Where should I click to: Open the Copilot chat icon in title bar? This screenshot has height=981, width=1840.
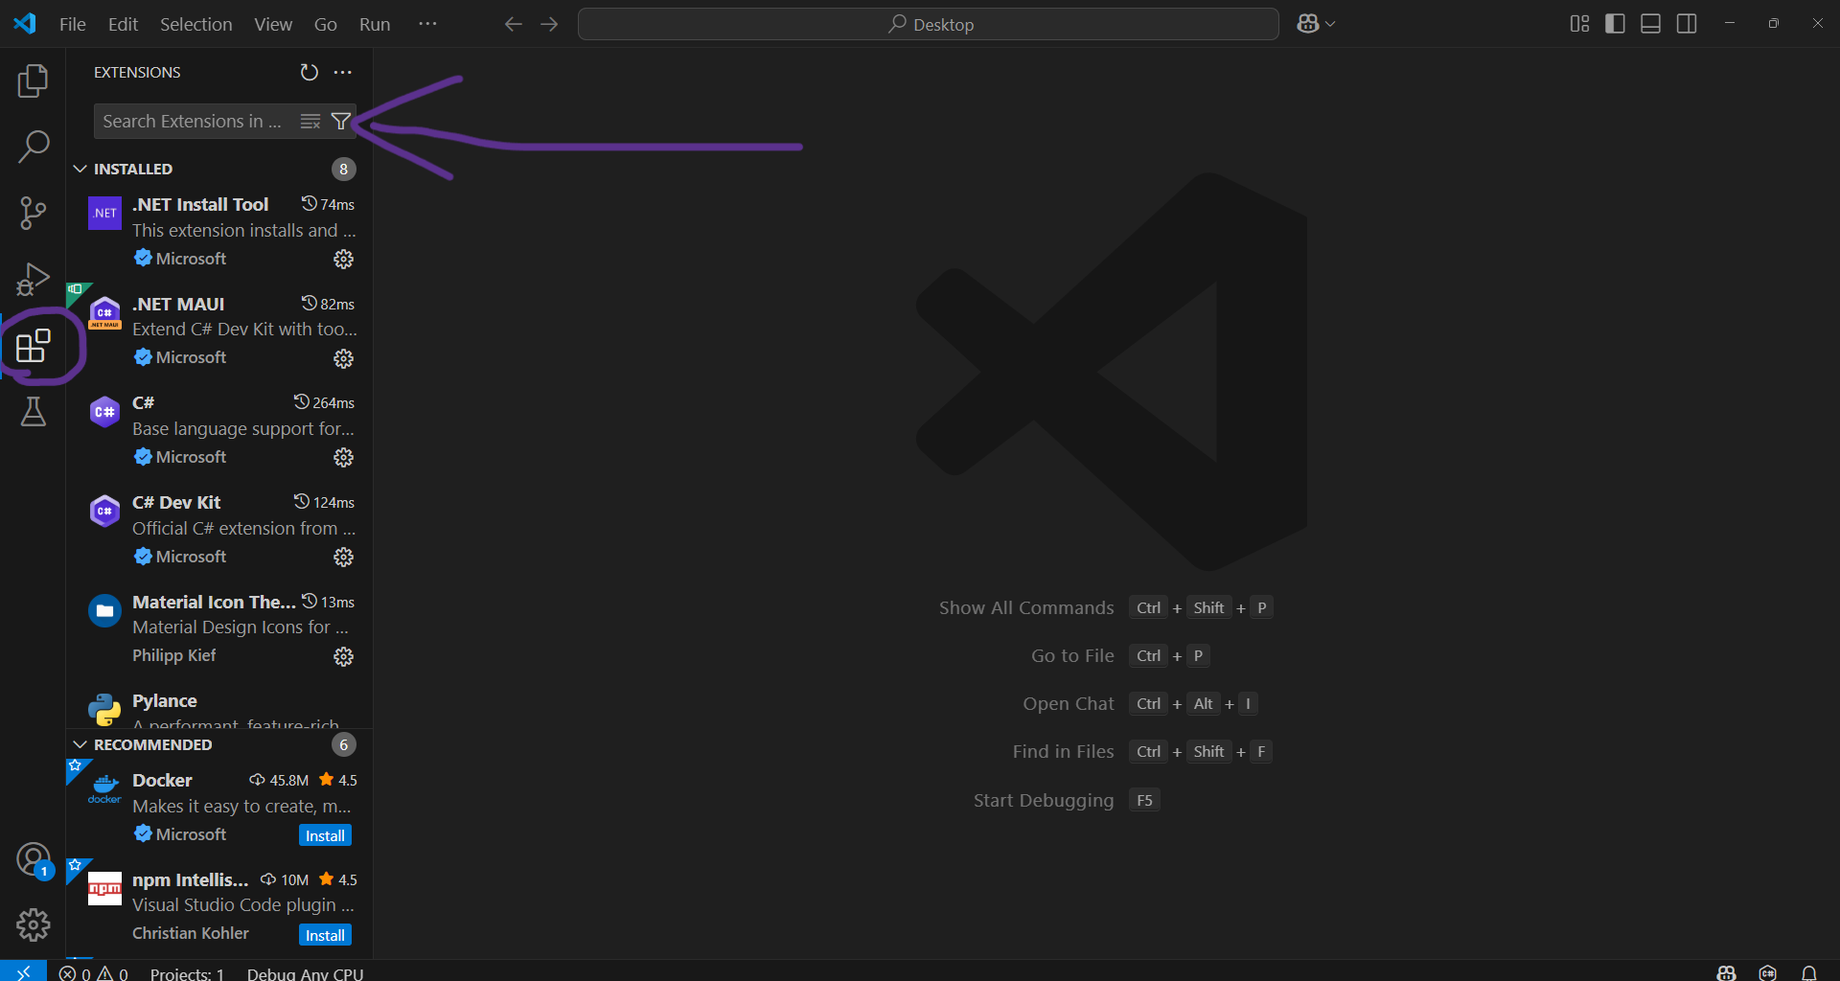(1307, 24)
